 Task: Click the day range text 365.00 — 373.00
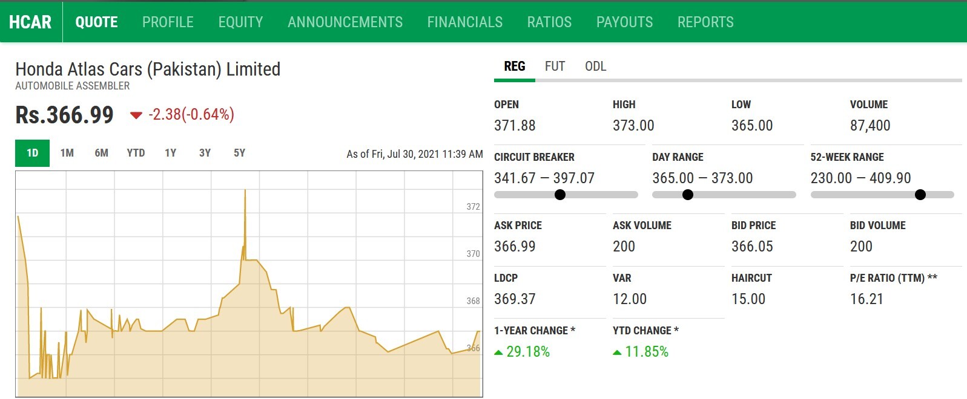[702, 178]
